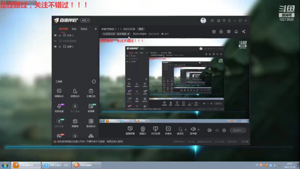This screenshot has width=300, height=169.
Task: Click the padlock icon in the room header
Action: (x=221, y=32)
